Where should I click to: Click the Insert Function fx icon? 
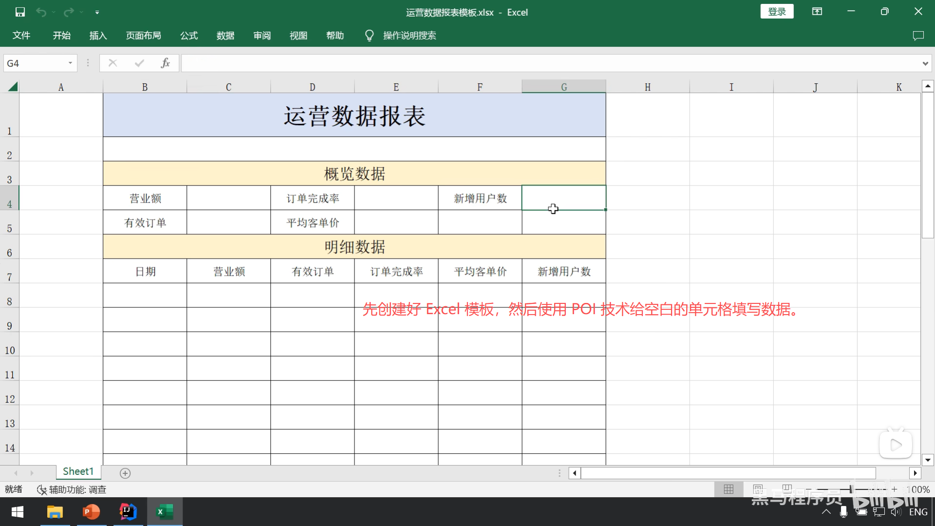pos(166,63)
